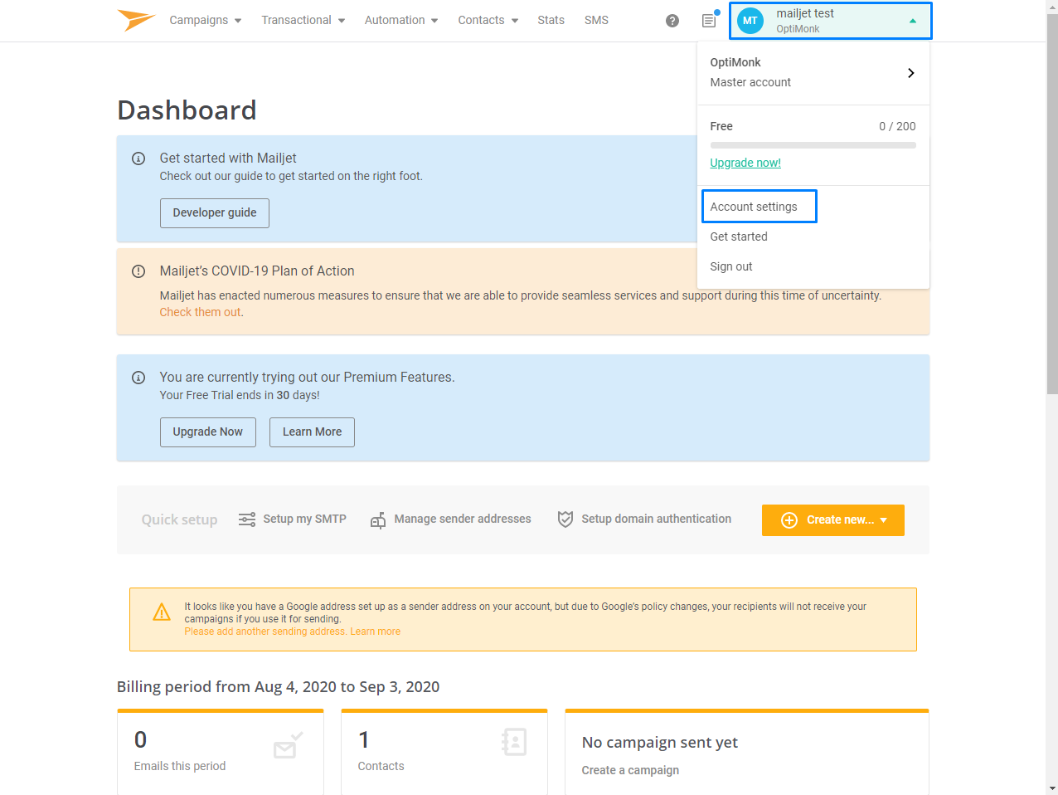Click the scrollbar down arrow
1058x795 pixels.
tap(1052, 788)
